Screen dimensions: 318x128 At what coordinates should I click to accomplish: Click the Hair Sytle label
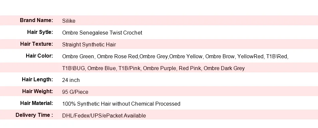[40, 32]
